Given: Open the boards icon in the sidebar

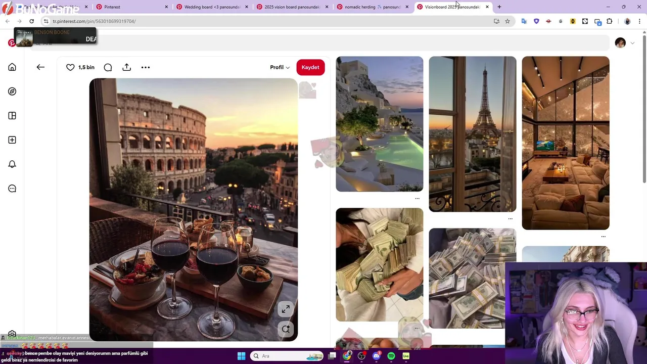Looking at the screenshot, I should [x=12, y=116].
